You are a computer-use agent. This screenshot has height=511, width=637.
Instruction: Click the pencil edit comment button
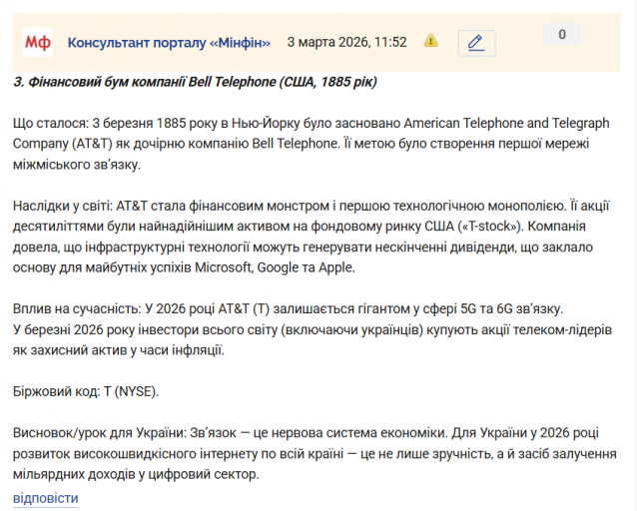click(476, 43)
